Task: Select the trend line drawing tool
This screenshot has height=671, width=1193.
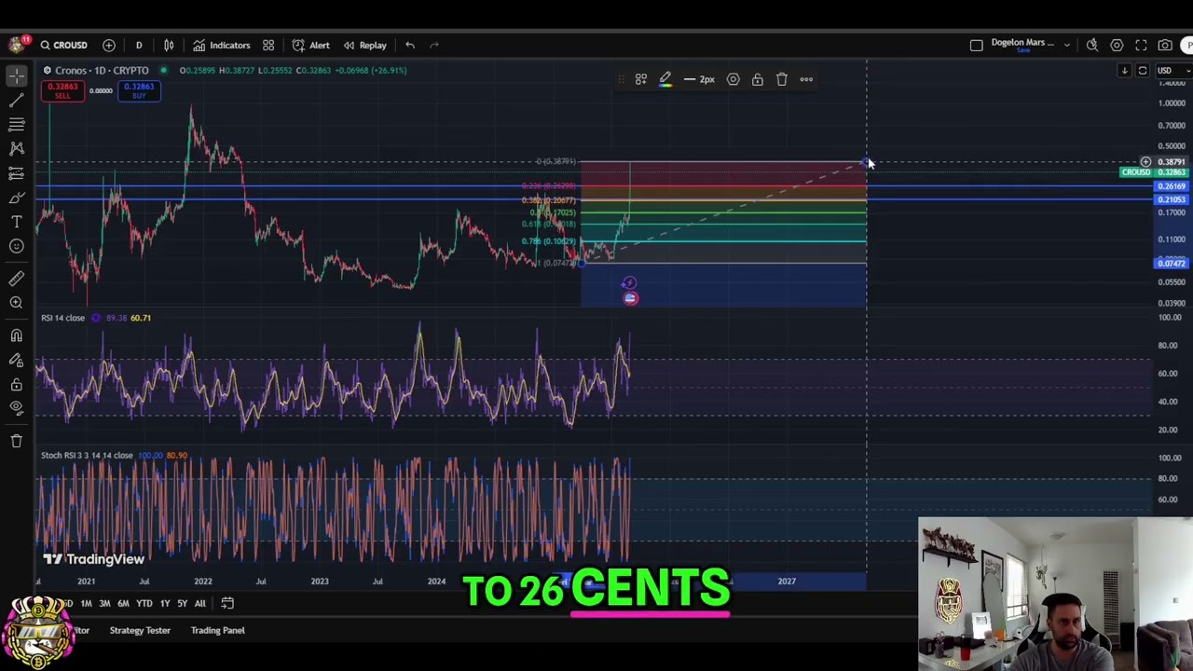Action: coord(17,101)
